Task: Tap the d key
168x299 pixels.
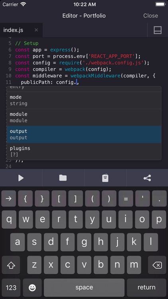Action: (51, 242)
